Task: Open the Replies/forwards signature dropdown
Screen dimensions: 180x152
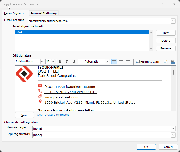Action: (173, 135)
